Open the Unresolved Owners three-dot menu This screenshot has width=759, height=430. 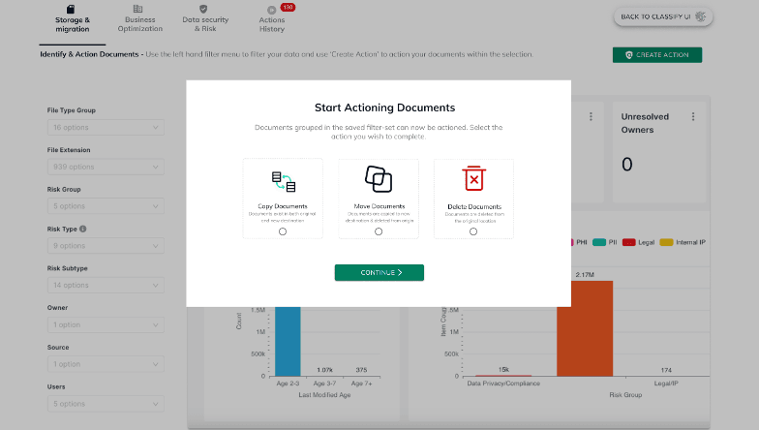click(x=693, y=116)
